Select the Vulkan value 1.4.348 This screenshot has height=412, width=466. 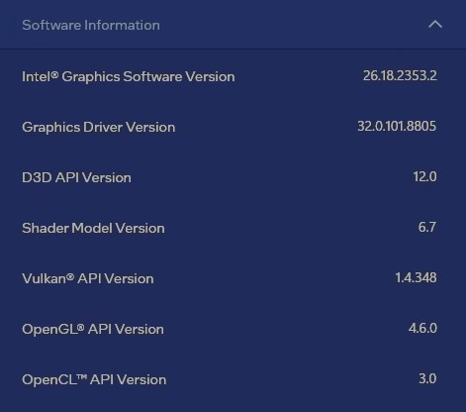417,277
